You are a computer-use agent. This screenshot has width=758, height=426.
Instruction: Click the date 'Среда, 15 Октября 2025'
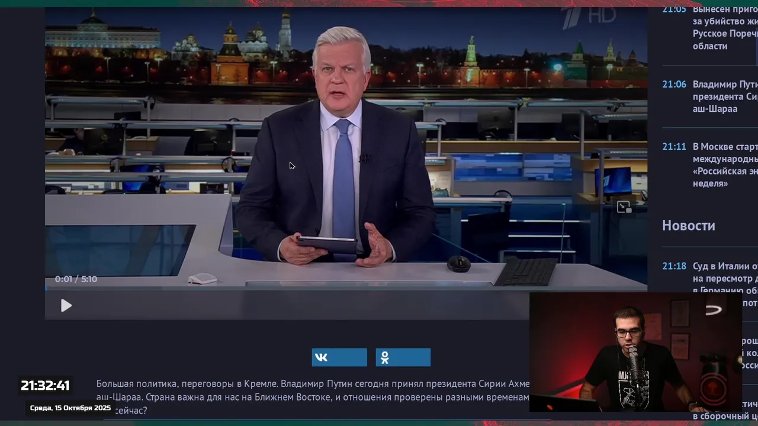tap(70, 408)
